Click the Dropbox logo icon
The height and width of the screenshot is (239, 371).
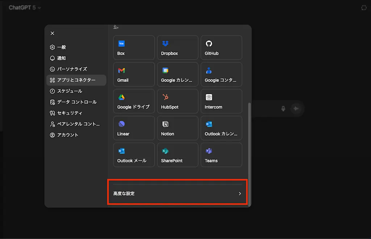(165, 44)
